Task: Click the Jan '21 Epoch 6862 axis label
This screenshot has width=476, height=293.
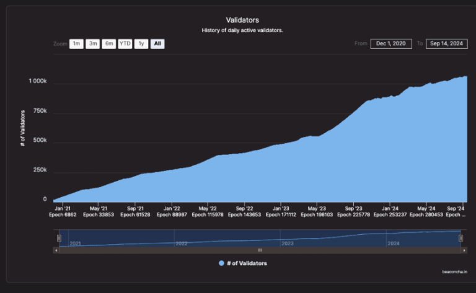Action: click(63, 211)
